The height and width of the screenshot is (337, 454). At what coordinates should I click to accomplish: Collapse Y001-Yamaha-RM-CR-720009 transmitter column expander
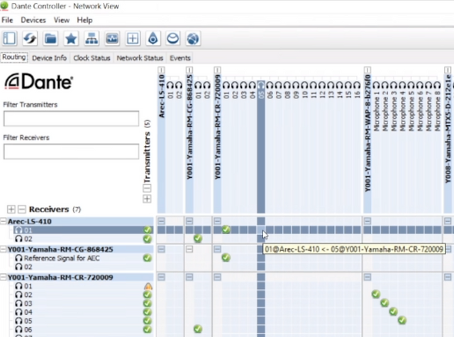[x=218, y=70]
